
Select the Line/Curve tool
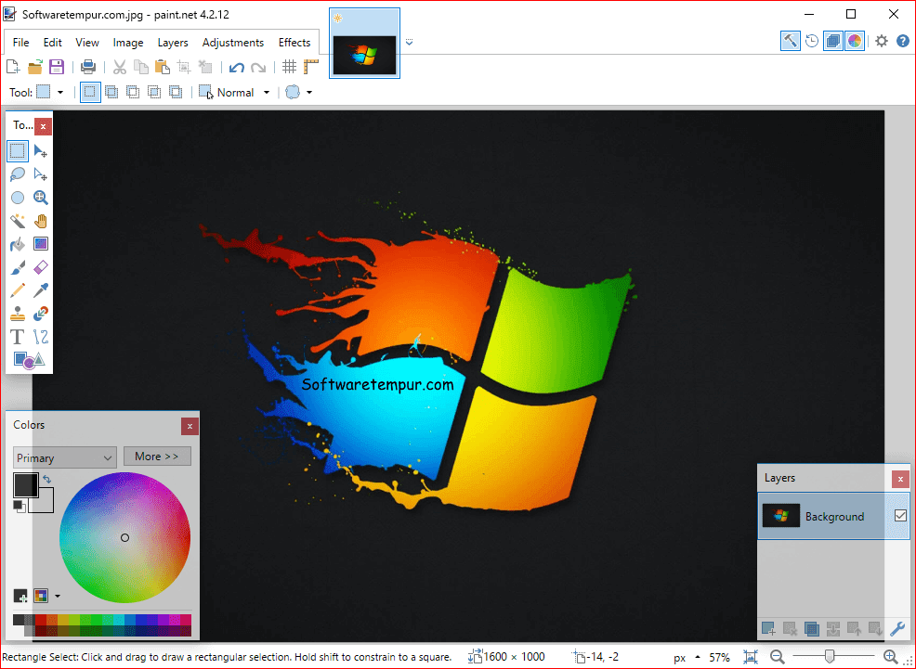(40, 337)
